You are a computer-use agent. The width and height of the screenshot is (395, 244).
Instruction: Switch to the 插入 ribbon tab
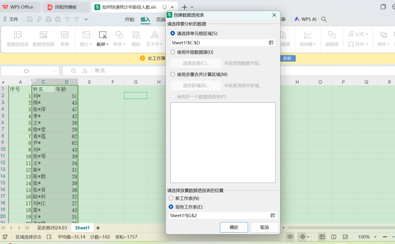tap(145, 19)
